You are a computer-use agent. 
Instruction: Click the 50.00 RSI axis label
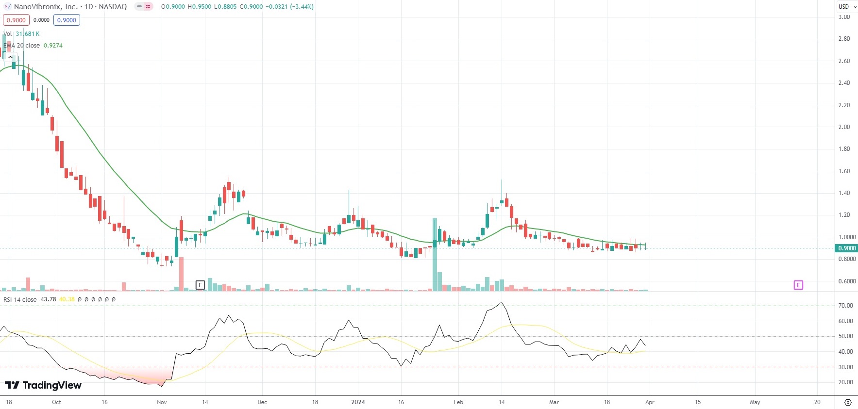(x=846, y=336)
